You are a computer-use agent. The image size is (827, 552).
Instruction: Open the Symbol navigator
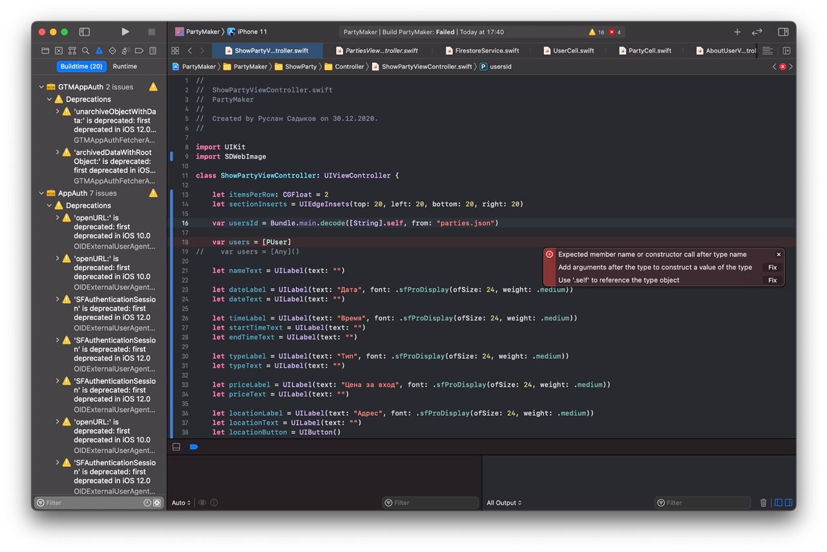point(72,50)
